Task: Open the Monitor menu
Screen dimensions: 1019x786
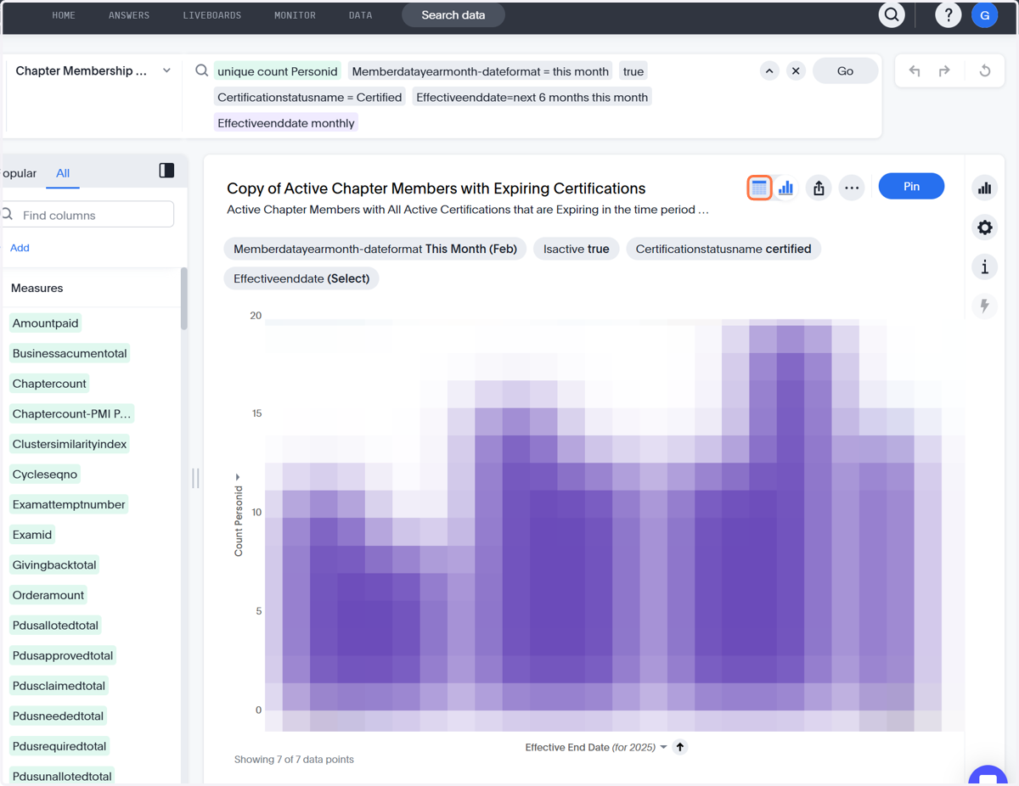Action: (x=295, y=15)
